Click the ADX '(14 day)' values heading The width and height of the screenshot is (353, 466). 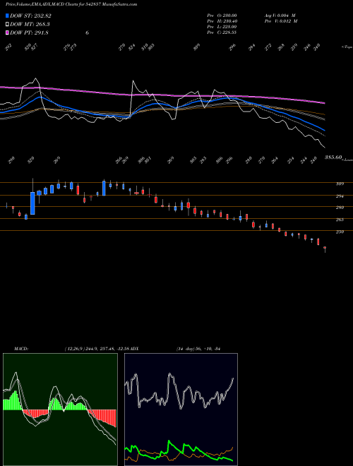198,349
